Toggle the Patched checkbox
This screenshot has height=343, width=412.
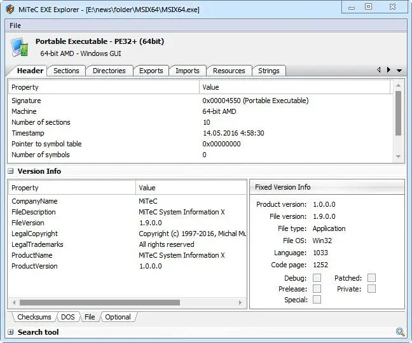(371, 277)
